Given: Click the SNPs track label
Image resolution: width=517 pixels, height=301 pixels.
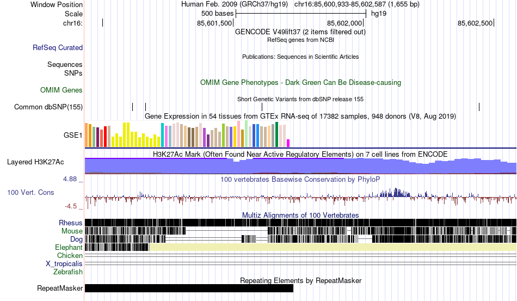Looking at the screenshot, I should [x=73, y=73].
